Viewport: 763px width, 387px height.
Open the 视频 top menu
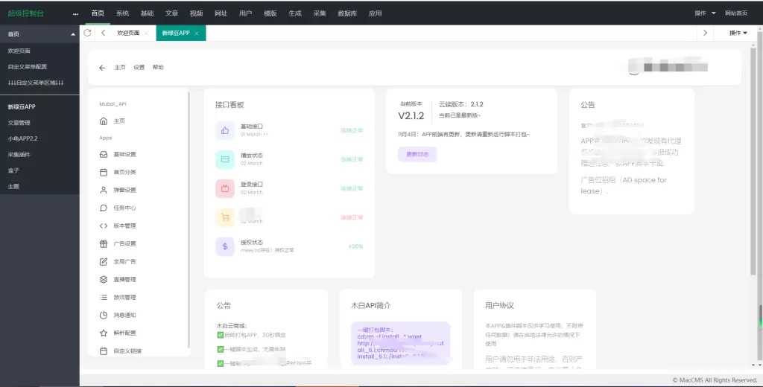(197, 13)
